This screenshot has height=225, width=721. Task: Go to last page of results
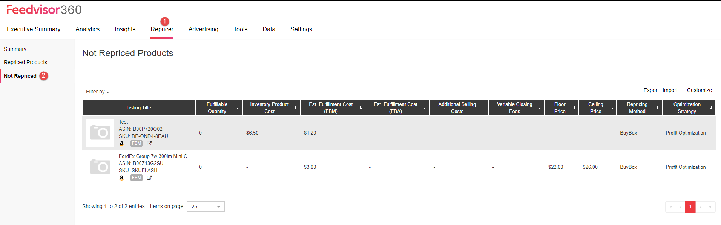[x=710, y=207]
